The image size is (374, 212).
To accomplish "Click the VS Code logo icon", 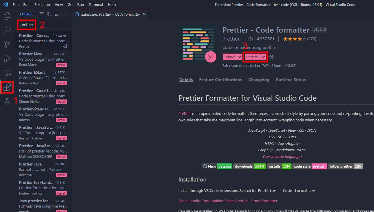I will tap(5, 4).
